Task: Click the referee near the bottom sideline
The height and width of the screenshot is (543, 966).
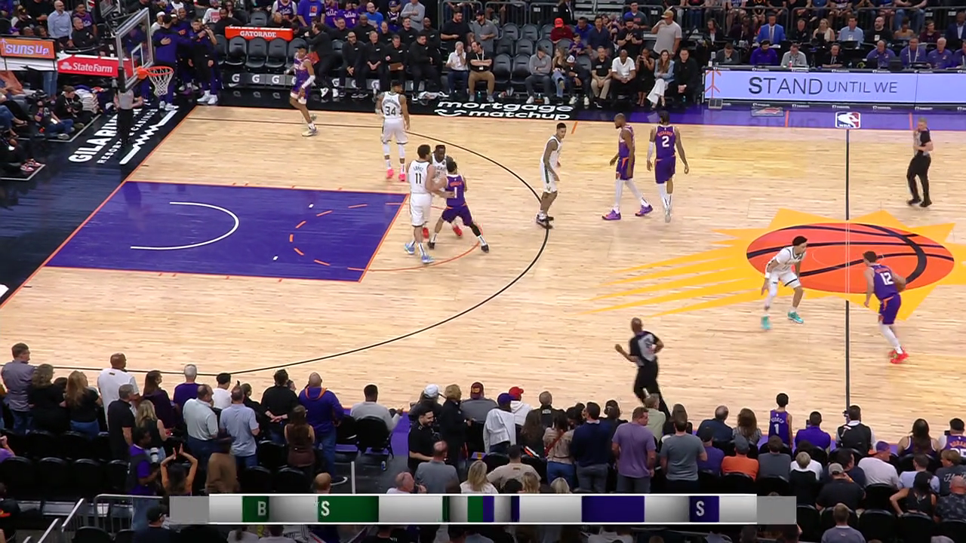Action: click(644, 360)
